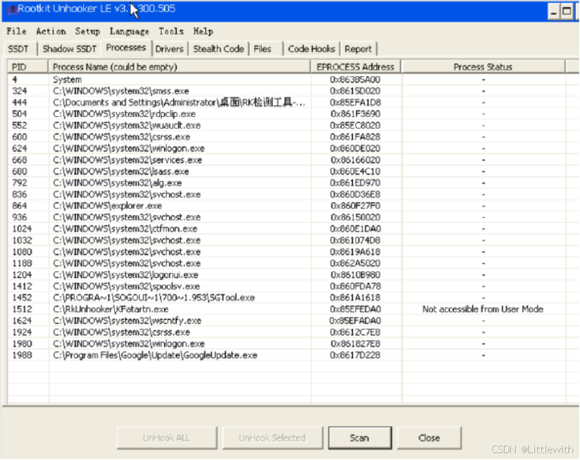Switch to the Shadow SSDT tab
Image resolution: width=580 pixels, height=460 pixels.
pos(69,48)
